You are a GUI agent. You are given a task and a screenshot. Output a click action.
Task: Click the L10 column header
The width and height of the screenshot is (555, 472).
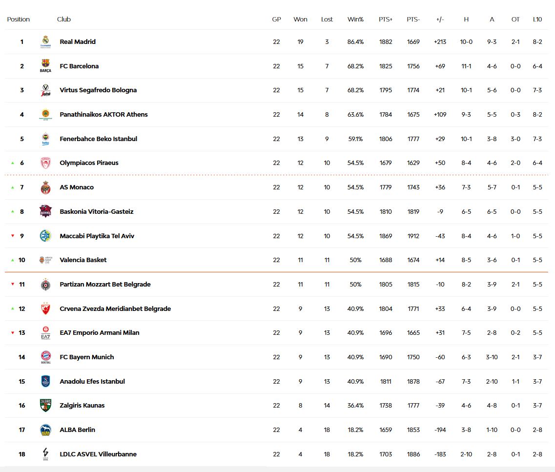(x=537, y=20)
